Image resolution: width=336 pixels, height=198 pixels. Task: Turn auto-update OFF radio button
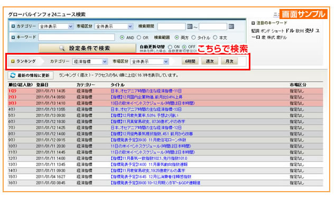pyautogui.click(x=184, y=47)
